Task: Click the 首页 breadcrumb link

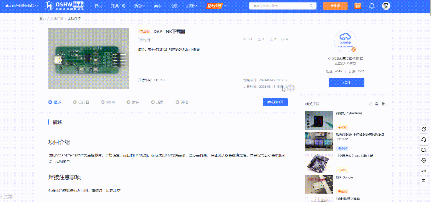Action: [42, 18]
